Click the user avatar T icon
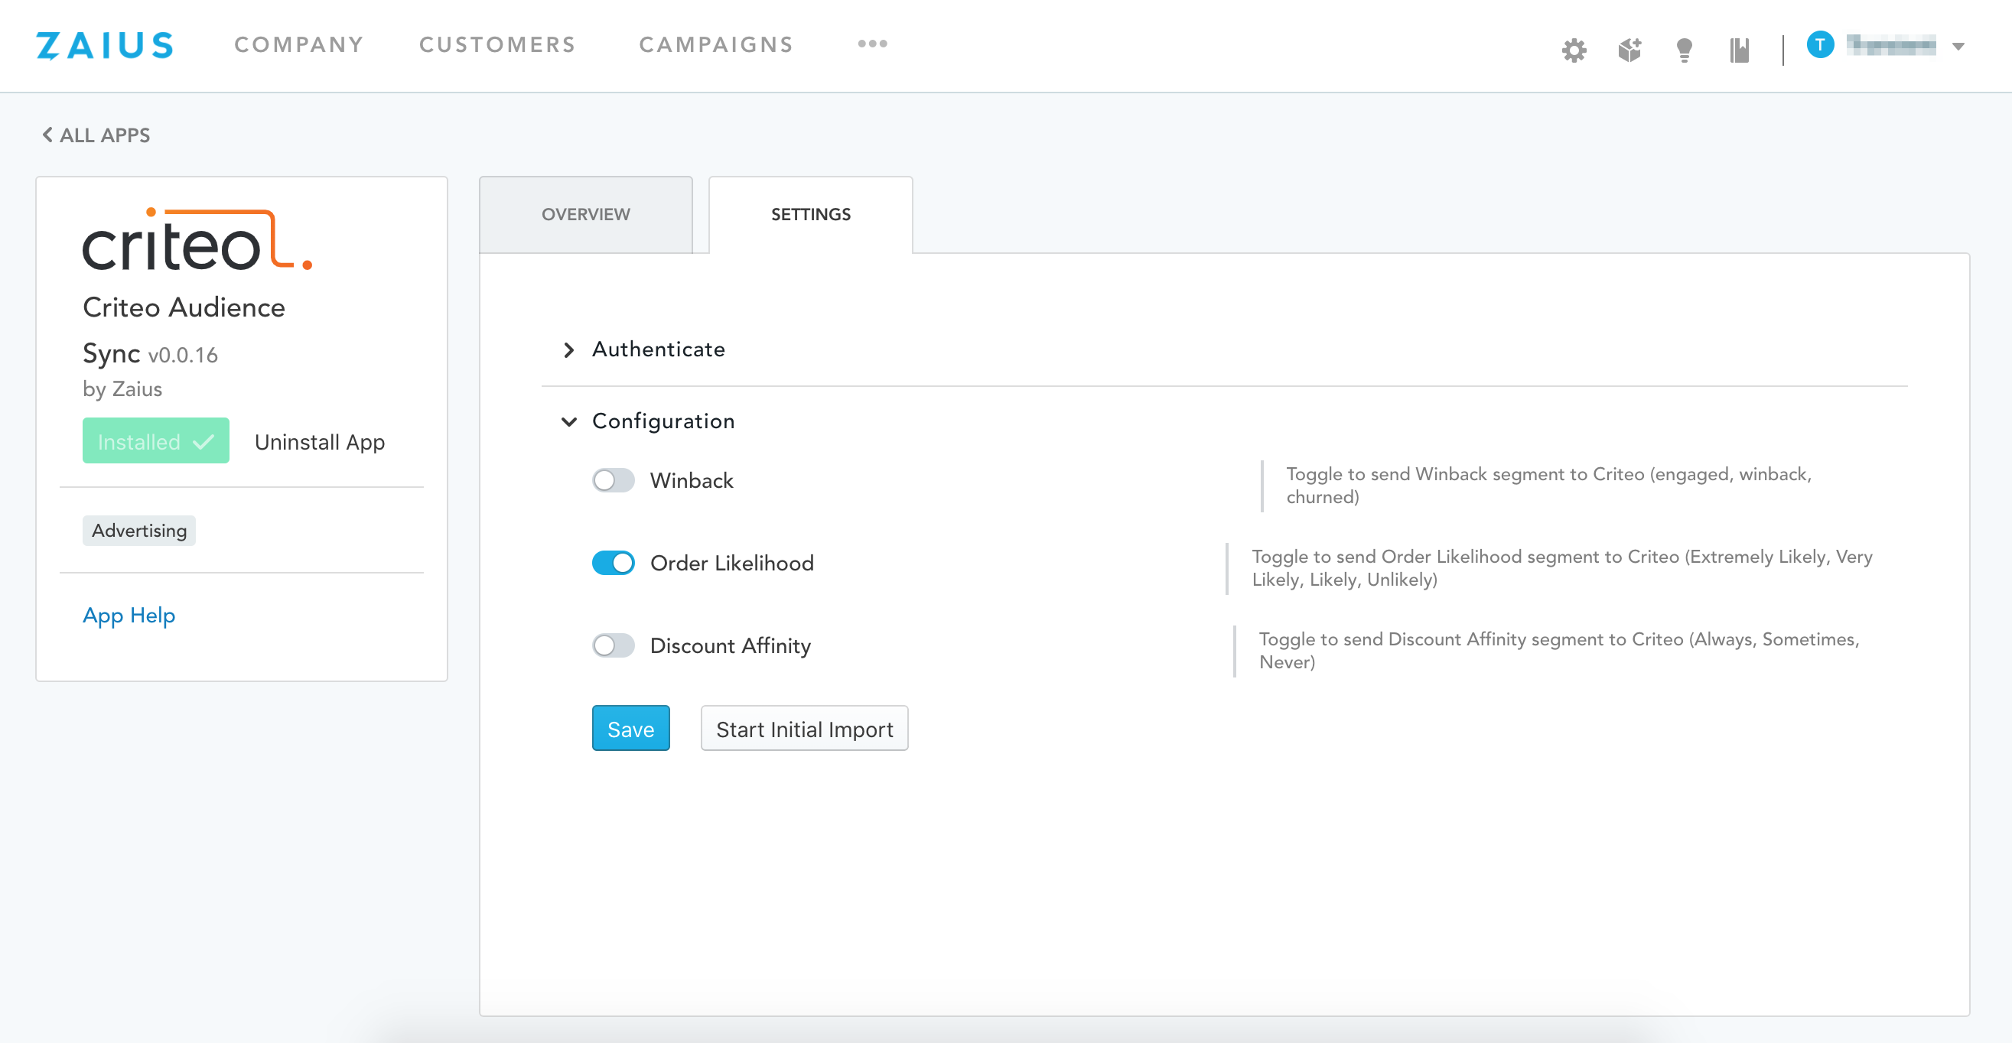This screenshot has width=2012, height=1043. (x=1820, y=44)
